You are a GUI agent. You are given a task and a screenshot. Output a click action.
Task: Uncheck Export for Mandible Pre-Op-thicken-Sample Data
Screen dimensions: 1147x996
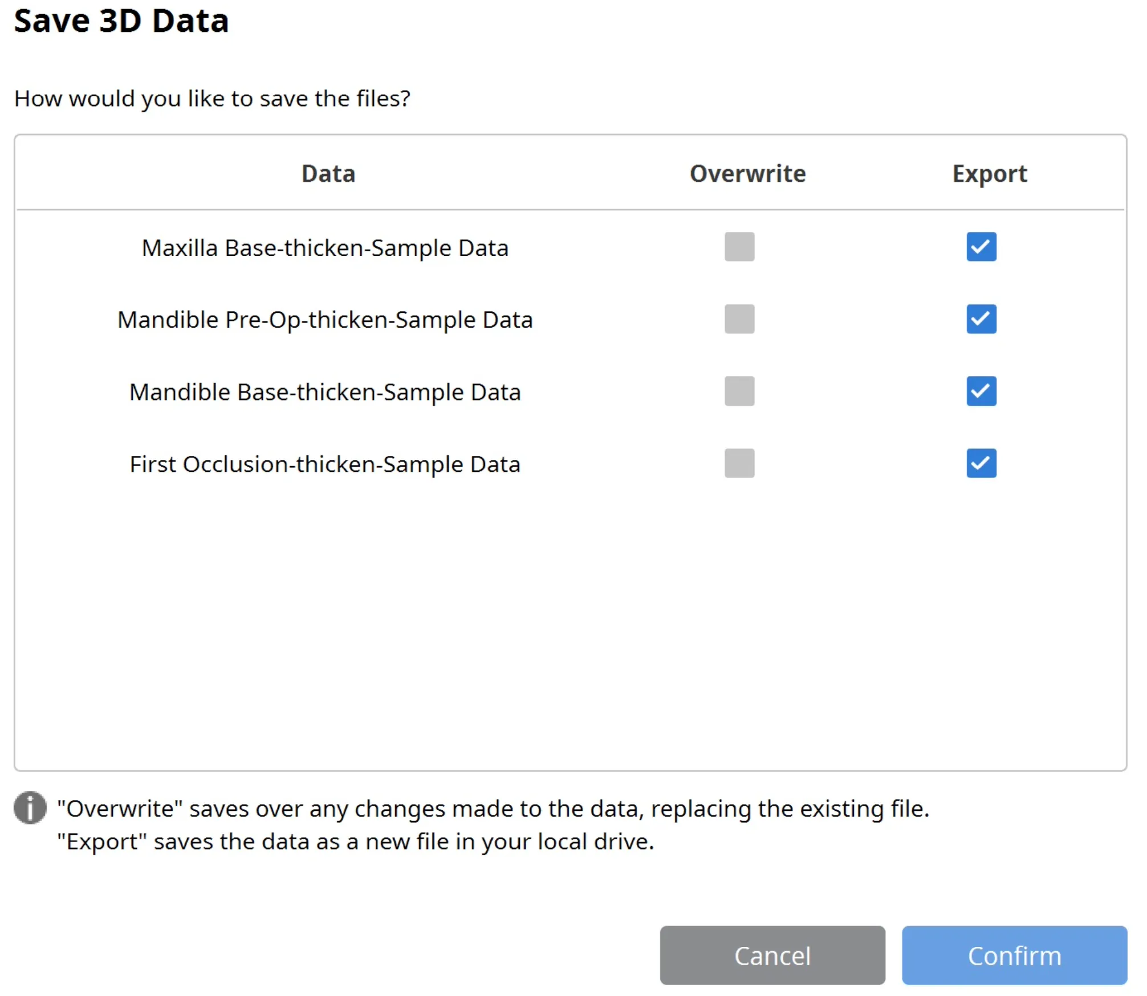pyautogui.click(x=981, y=319)
